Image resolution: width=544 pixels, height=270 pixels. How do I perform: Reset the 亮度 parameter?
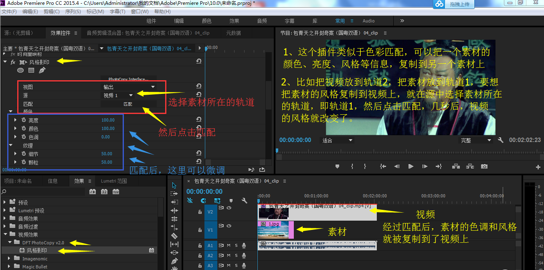(x=199, y=120)
